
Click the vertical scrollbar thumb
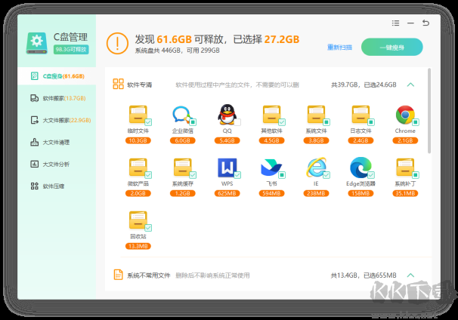click(429, 111)
